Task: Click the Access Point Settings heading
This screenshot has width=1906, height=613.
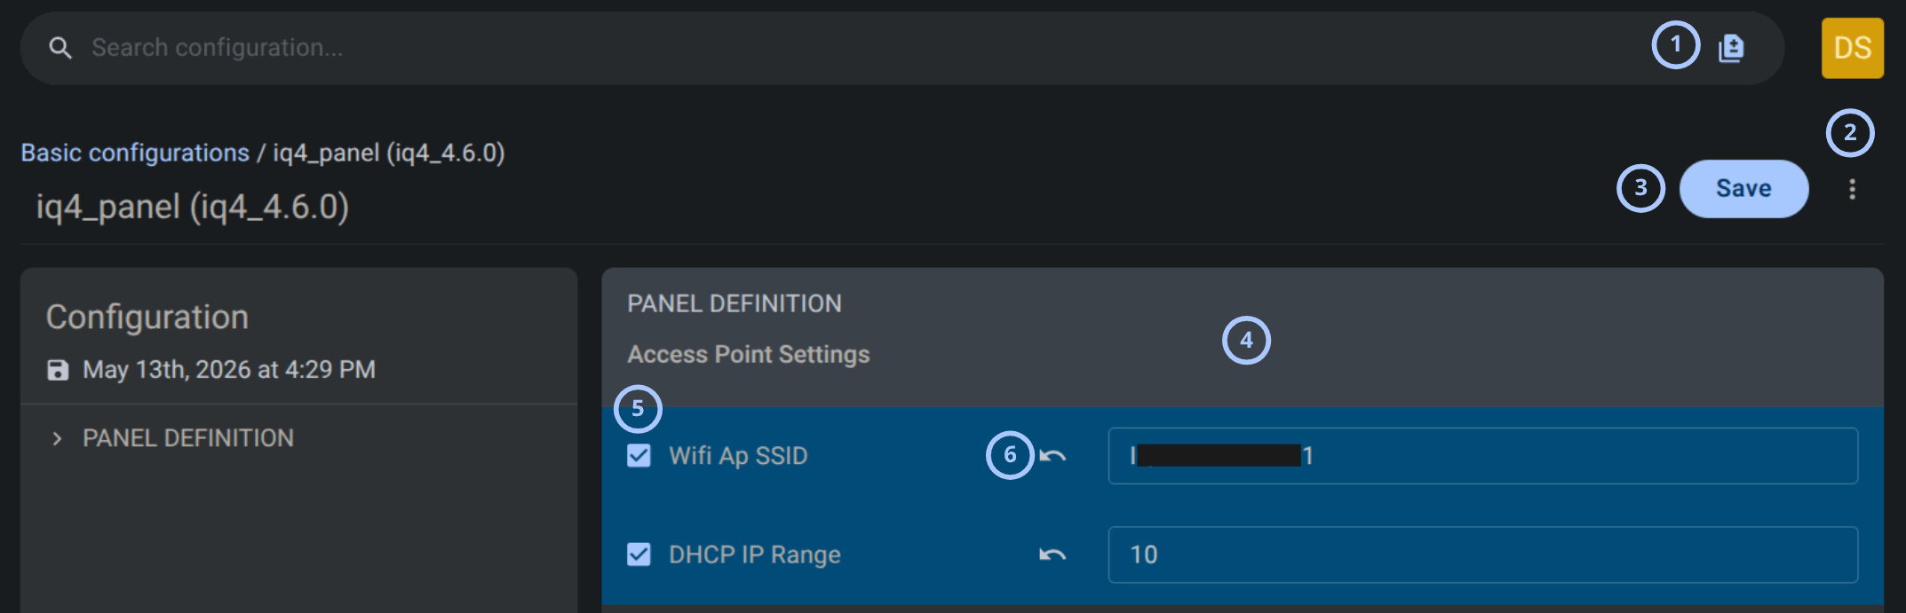Action: pos(748,355)
